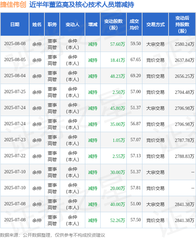Screen dimensions: 196x238
Task: Click the share change value 18.41万
Action: 117,60
